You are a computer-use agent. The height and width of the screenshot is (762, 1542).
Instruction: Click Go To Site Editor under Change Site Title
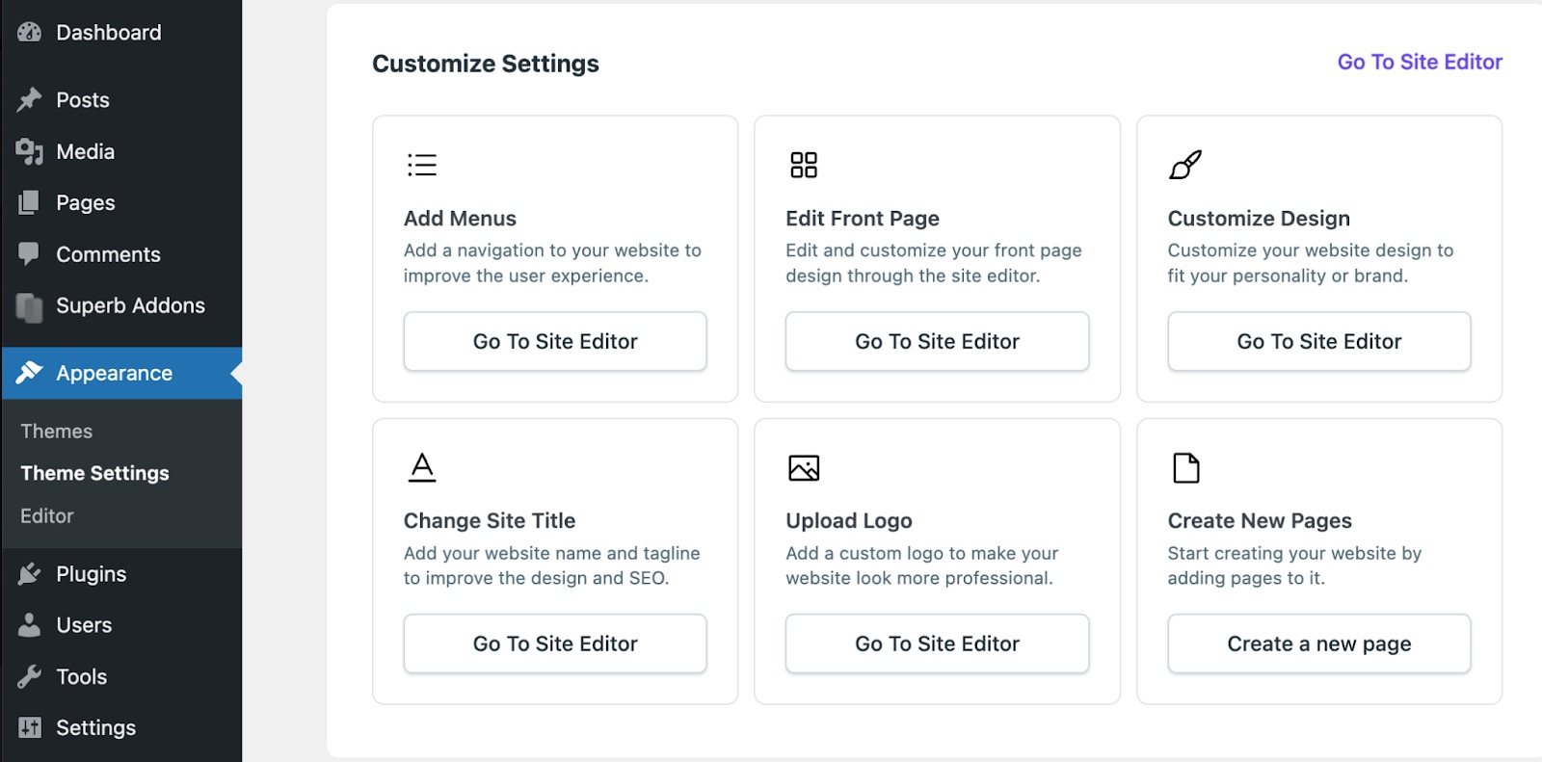(555, 644)
